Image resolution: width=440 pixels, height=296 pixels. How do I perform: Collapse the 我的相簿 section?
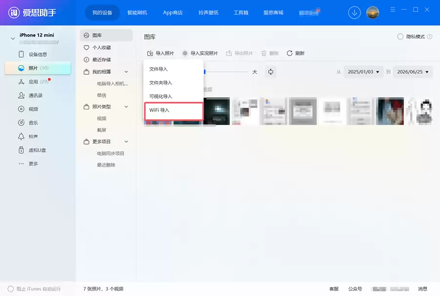(x=126, y=72)
